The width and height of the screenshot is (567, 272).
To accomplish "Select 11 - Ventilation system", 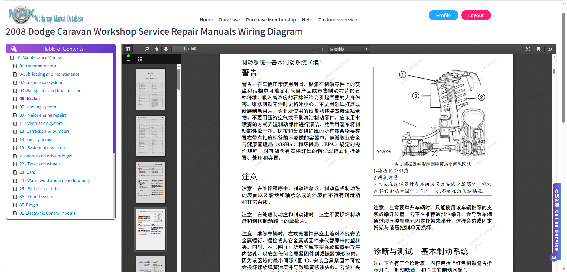I will [x=41, y=123].
